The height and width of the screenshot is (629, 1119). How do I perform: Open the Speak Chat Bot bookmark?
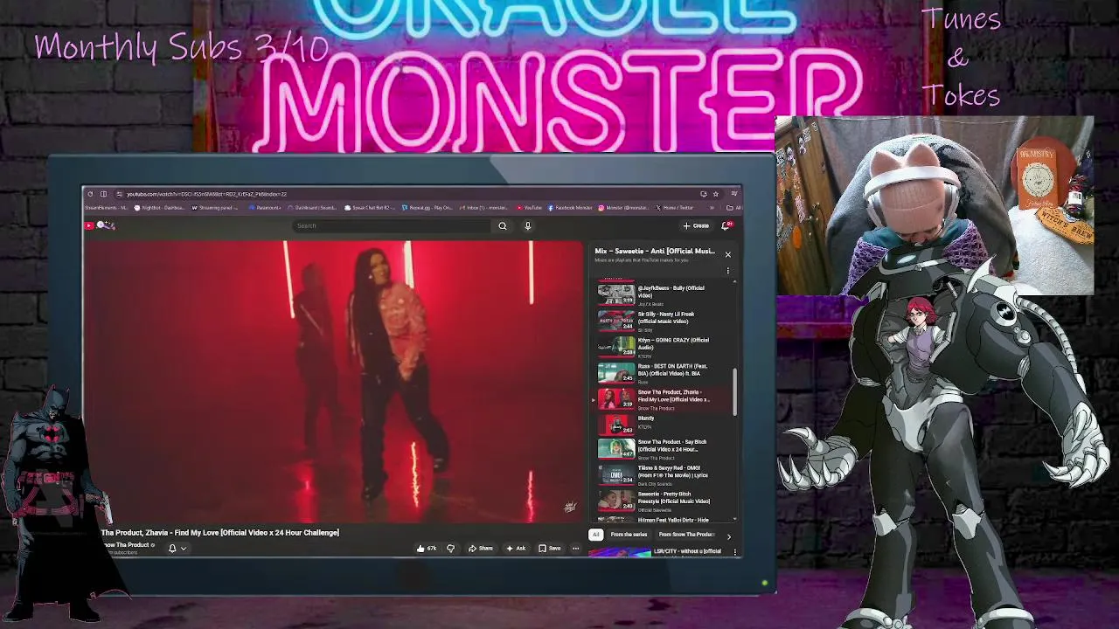(371, 208)
